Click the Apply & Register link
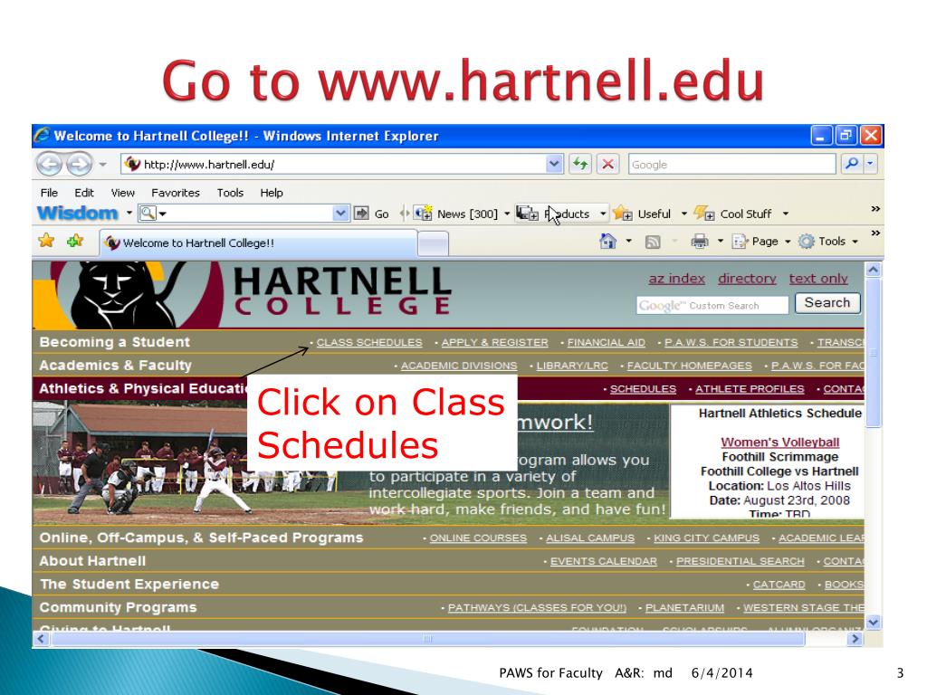The width and height of the screenshot is (927, 695). [494, 342]
